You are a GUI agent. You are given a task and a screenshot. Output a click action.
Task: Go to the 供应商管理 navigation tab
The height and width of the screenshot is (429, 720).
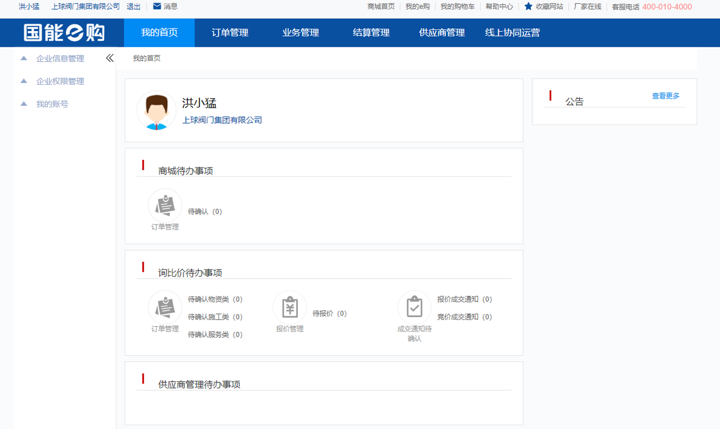tap(442, 33)
